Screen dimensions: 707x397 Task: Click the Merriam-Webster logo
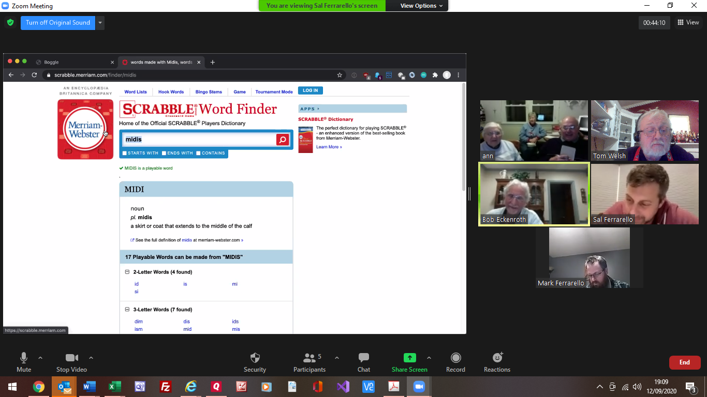pos(85,129)
